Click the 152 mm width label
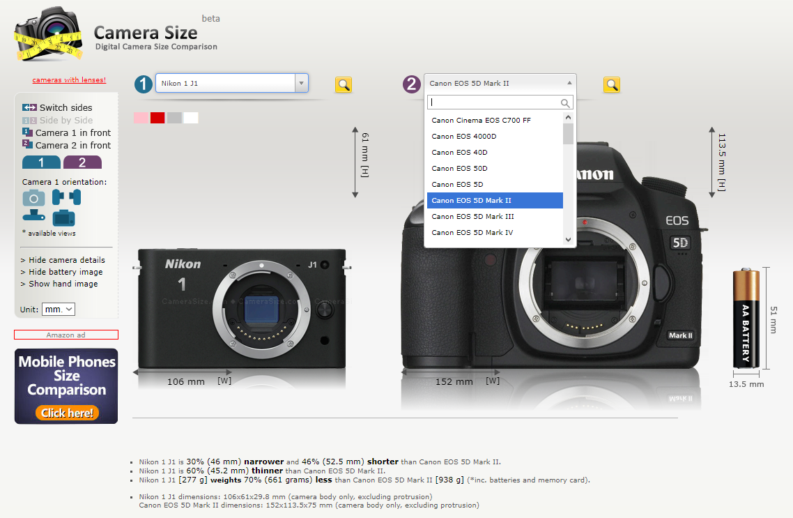Viewport: 793px width, 518px height. click(454, 382)
